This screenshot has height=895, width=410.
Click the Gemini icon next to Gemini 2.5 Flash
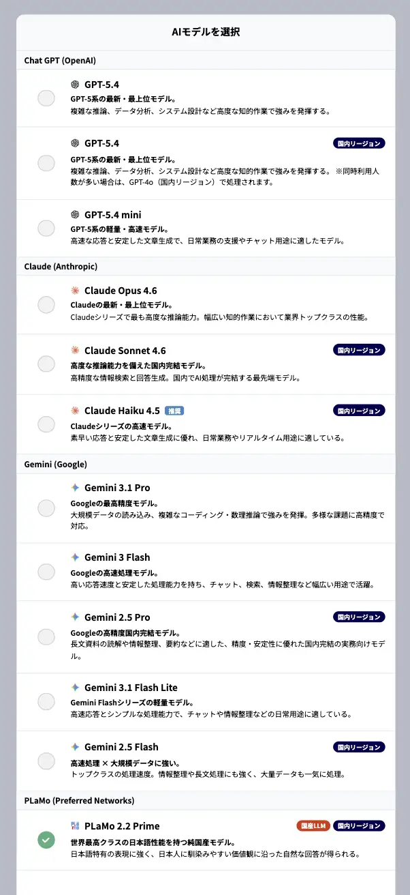(74, 746)
